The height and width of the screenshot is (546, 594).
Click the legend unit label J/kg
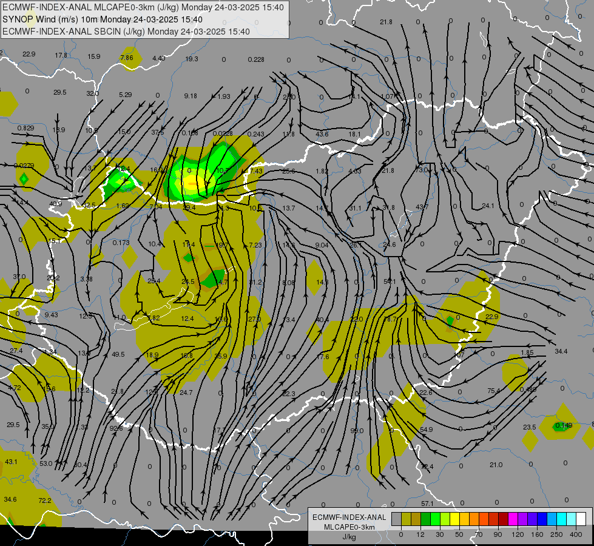349,537
